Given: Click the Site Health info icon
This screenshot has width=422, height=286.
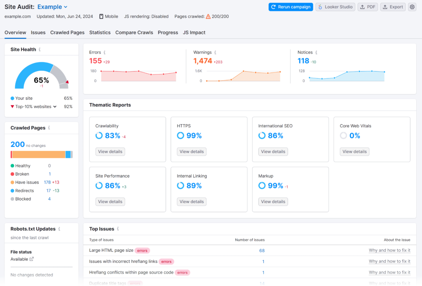Looking at the screenshot, I should pyautogui.click(x=40, y=49).
